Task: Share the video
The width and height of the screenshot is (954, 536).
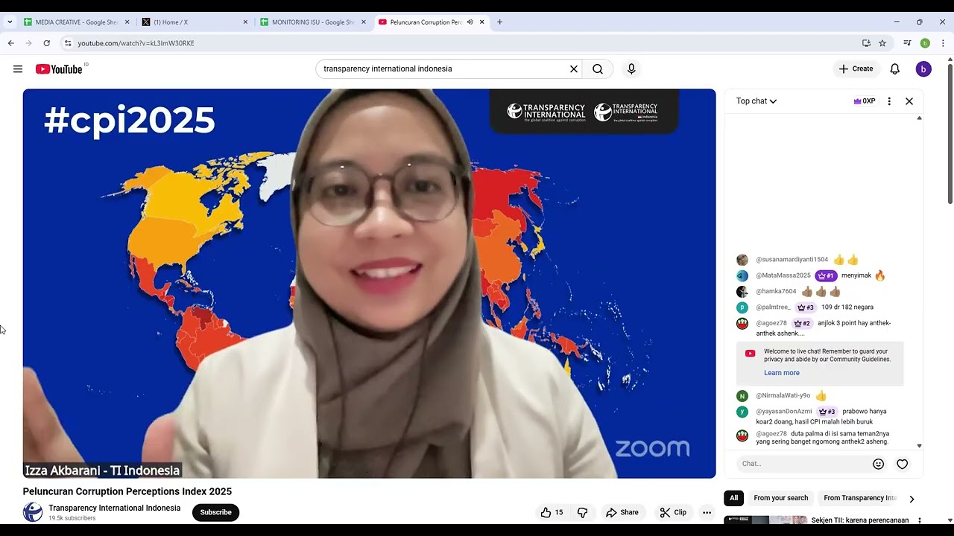Action: click(x=622, y=512)
